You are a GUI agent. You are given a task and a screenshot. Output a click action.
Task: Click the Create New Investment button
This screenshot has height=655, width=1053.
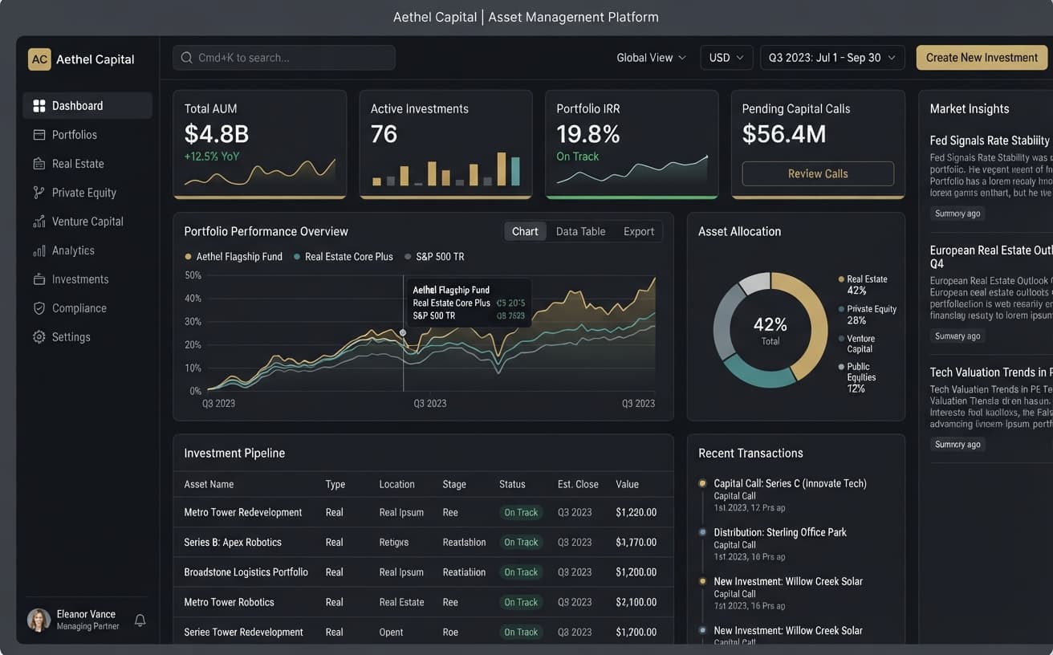coord(982,58)
